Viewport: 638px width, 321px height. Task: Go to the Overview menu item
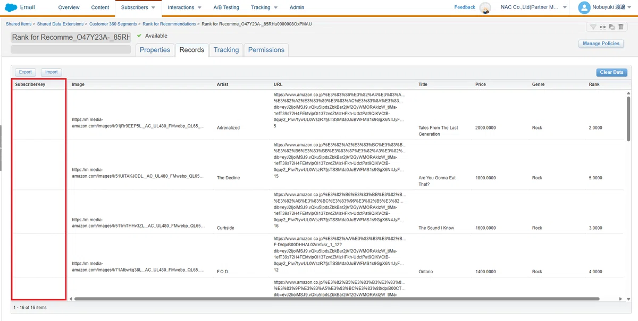click(x=69, y=7)
